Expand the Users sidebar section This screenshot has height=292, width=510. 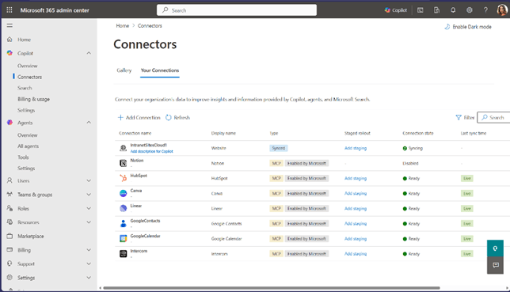point(89,180)
